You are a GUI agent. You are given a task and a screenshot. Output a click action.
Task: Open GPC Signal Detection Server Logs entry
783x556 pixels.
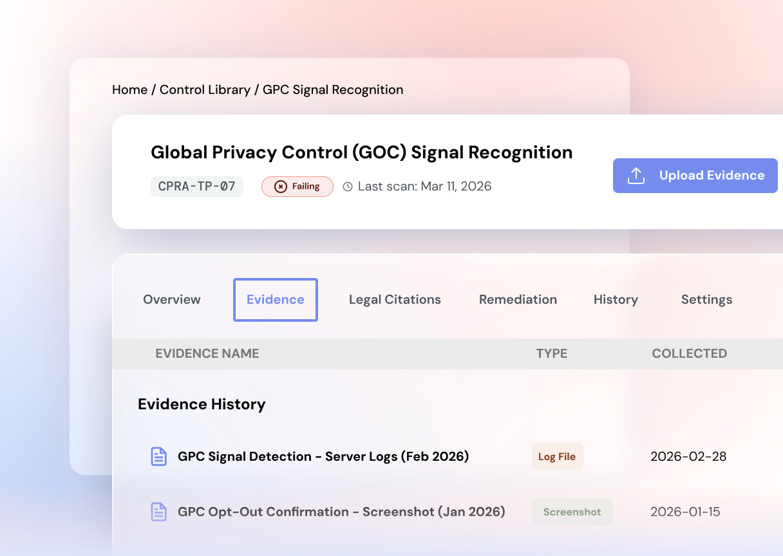point(323,456)
